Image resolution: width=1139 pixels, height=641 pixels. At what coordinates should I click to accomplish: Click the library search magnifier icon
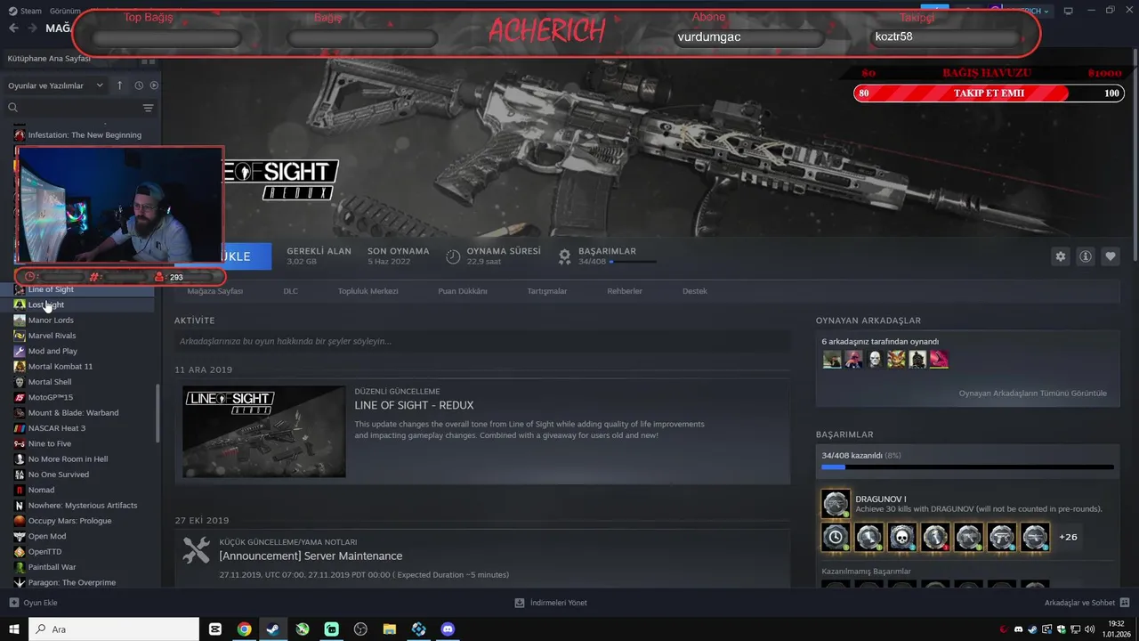coord(13,108)
